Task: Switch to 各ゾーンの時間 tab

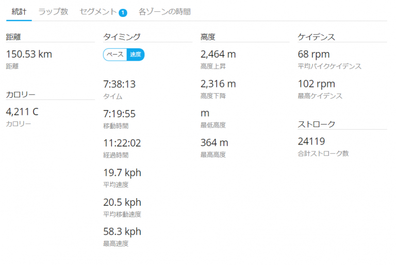Action: (x=164, y=12)
